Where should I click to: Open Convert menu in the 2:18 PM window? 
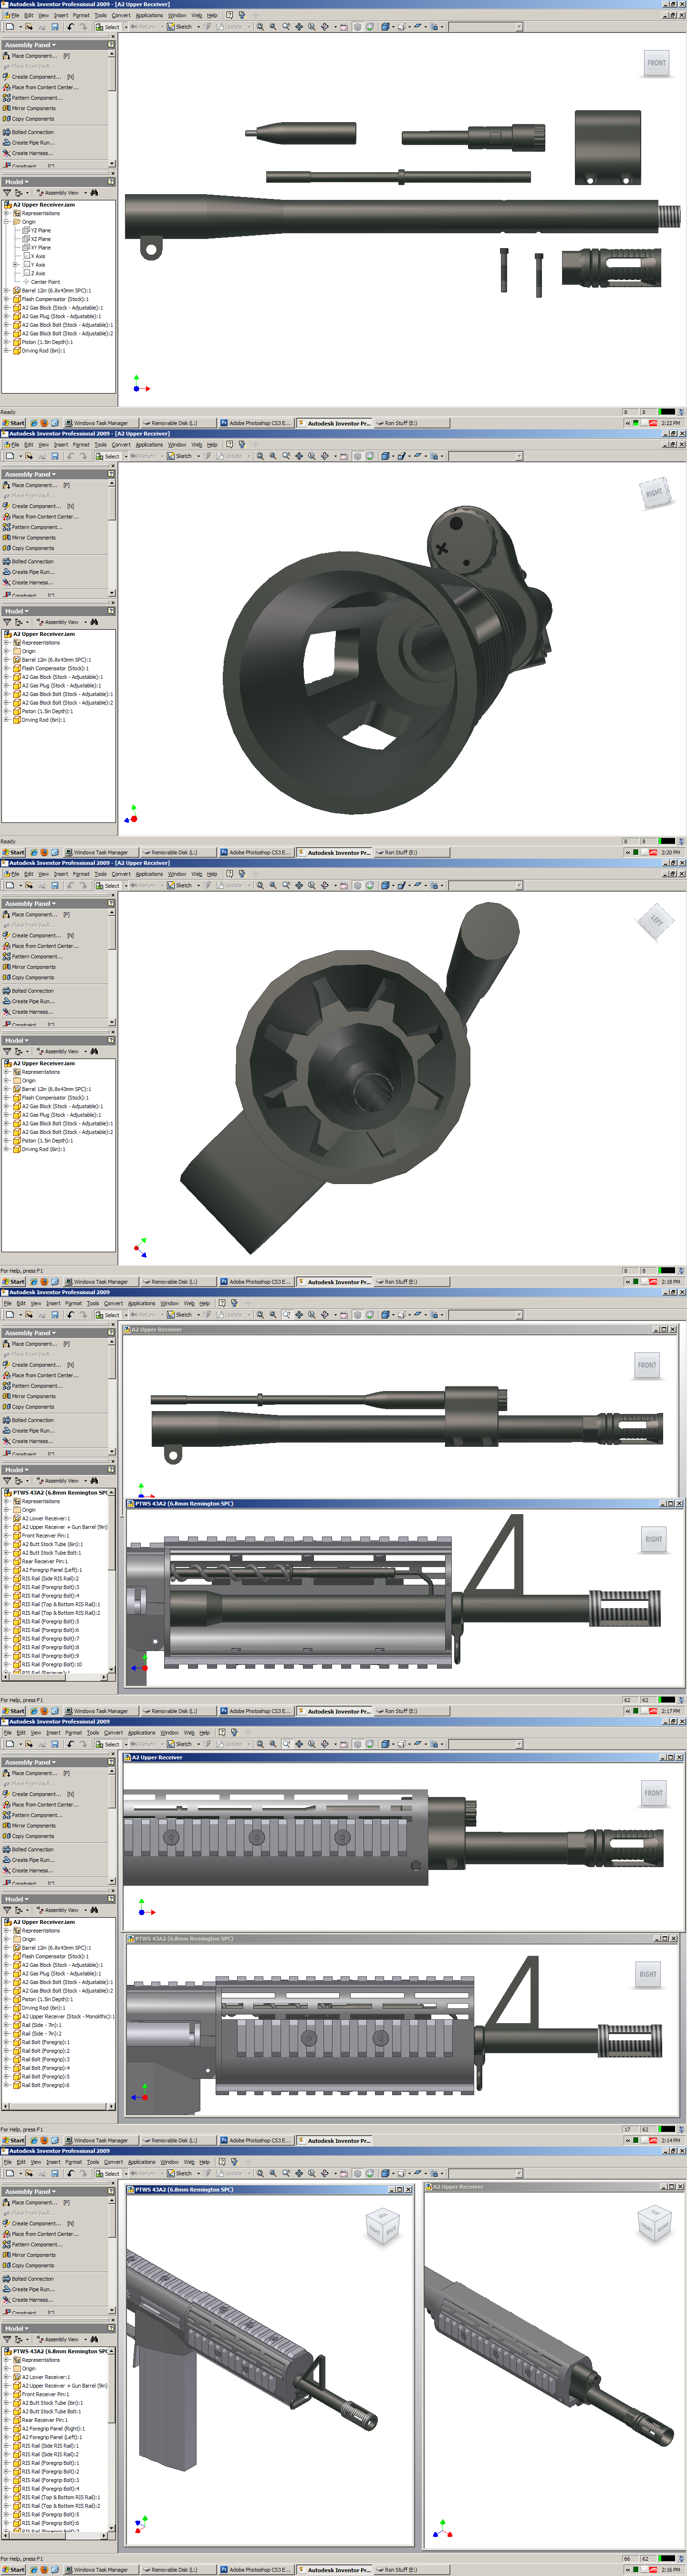click(x=121, y=874)
